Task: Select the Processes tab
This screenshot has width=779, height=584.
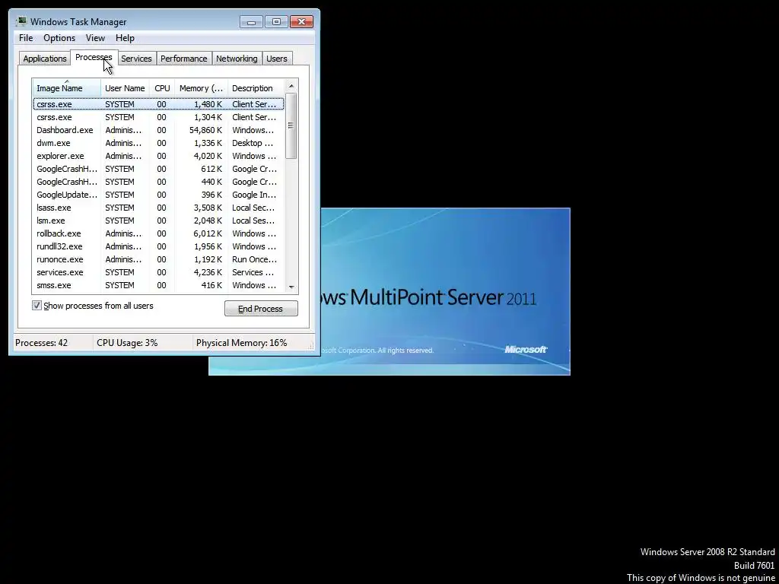Action: tap(94, 58)
